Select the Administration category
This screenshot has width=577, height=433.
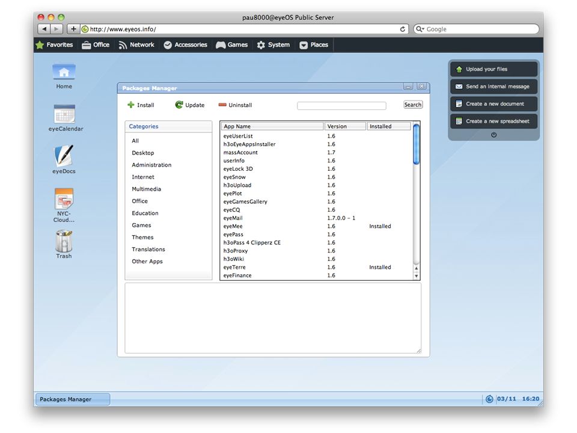pos(151,165)
